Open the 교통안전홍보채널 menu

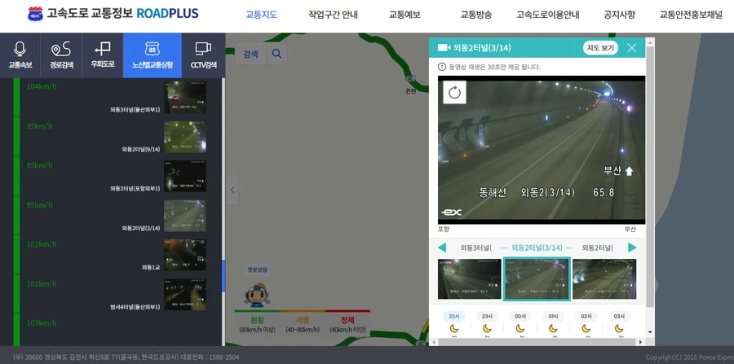pos(692,15)
